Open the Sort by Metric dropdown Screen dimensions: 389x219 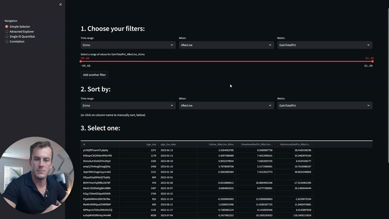pos(325,105)
